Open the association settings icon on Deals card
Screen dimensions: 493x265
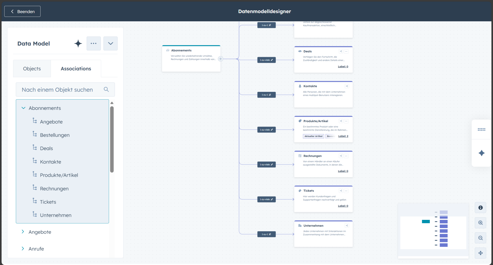point(341,51)
